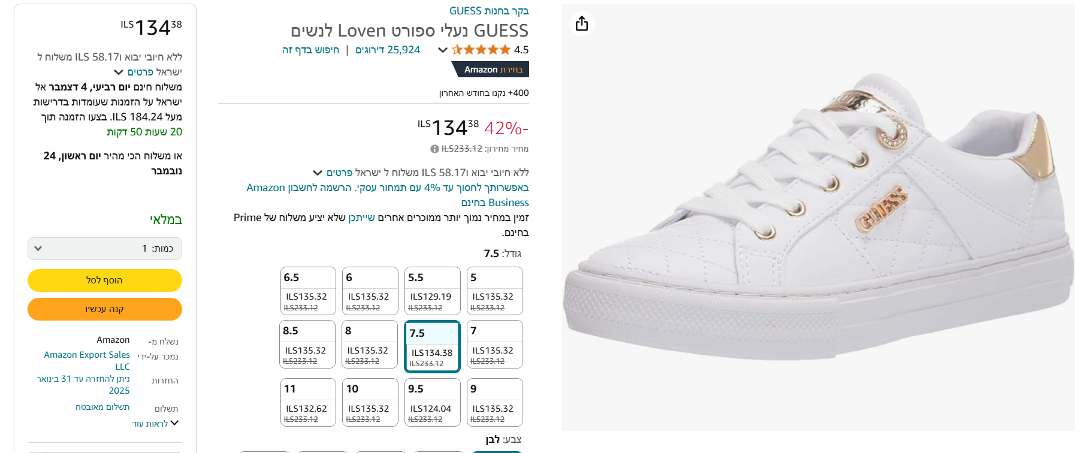
Task: Click the white GUESS sneaker product image
Action: [818, 217]
